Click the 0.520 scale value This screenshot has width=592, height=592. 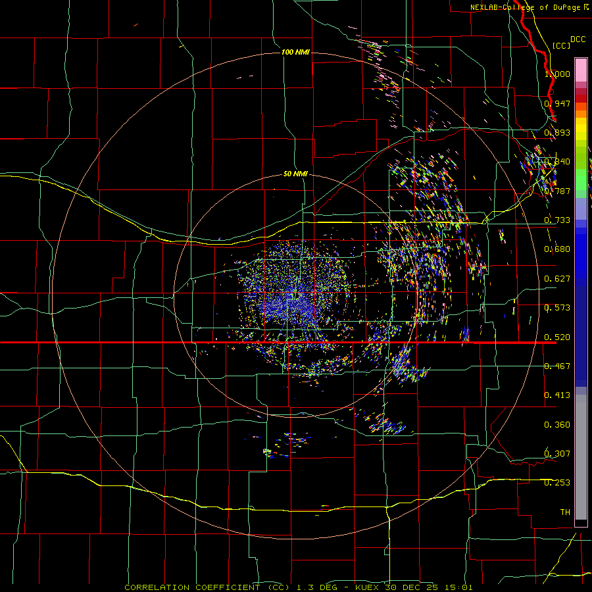tap(557, 337)
